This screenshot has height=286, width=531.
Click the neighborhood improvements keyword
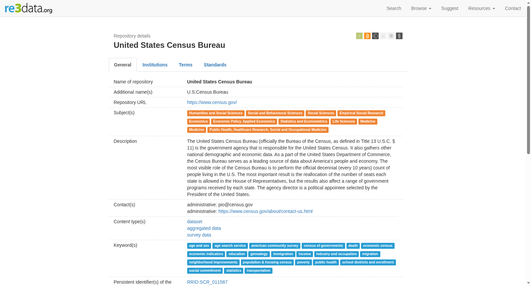point(213,262)
